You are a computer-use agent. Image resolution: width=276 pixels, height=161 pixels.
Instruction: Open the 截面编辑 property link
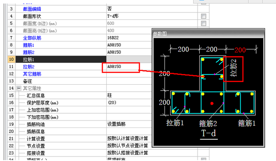coord(32,9)
